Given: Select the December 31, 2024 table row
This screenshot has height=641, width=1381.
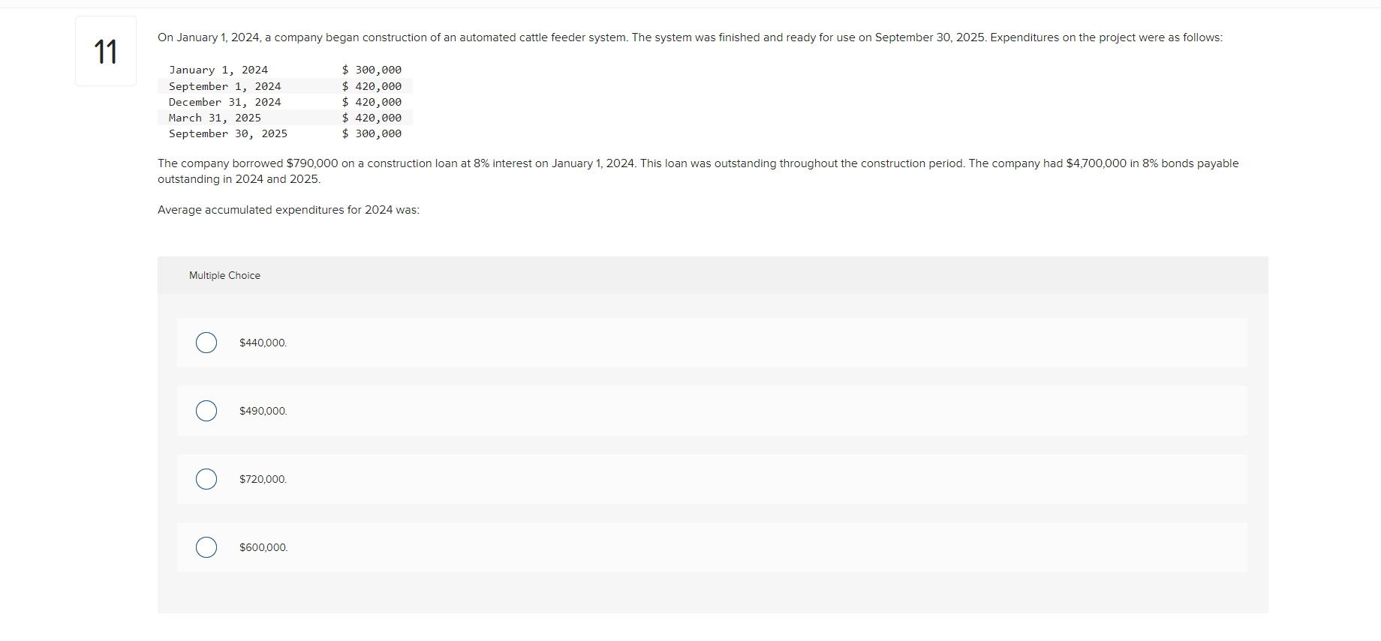Looking at the screenshot, I should pos(285,102).
